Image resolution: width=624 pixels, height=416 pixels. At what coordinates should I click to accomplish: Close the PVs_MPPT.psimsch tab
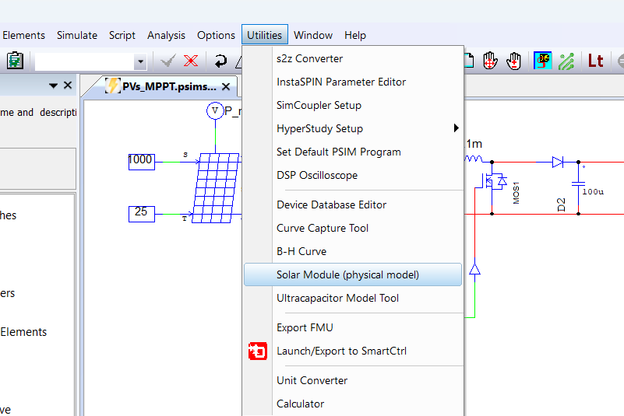226,86
